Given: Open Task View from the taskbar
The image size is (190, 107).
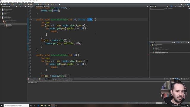Looking at the screenshot, I should pyautogui.click(x=34, y=106).
